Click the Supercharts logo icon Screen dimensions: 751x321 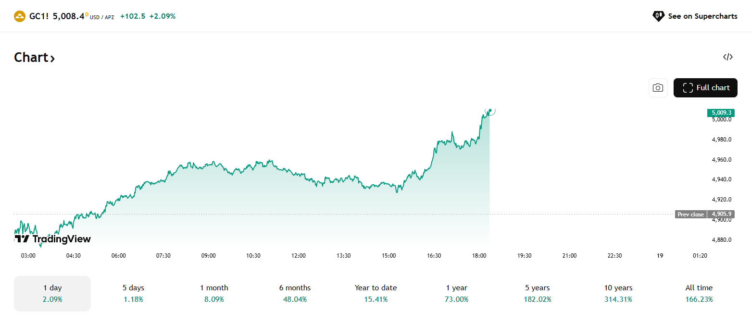click(x=658, y=16)
